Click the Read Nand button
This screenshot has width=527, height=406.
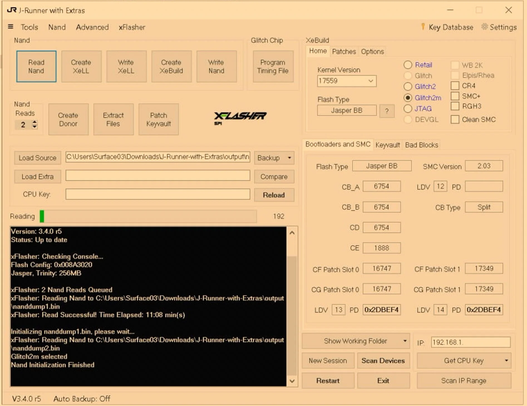pos(36,66)
